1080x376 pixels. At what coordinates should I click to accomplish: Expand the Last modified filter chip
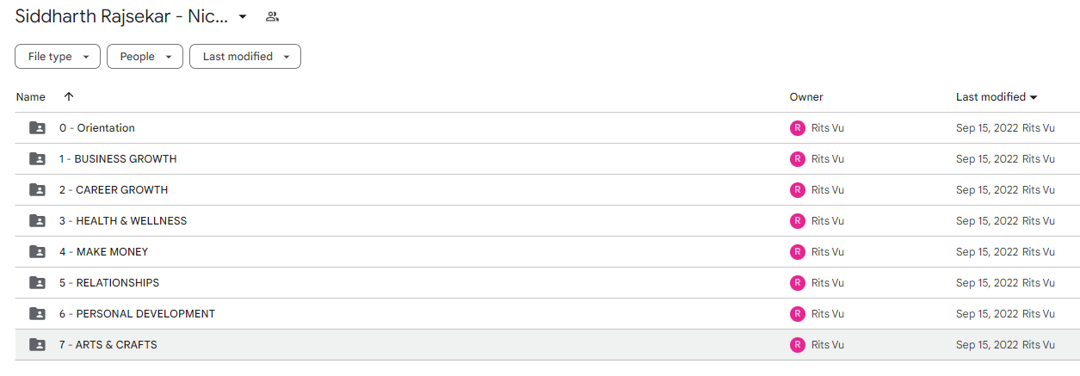pos(245,57)
